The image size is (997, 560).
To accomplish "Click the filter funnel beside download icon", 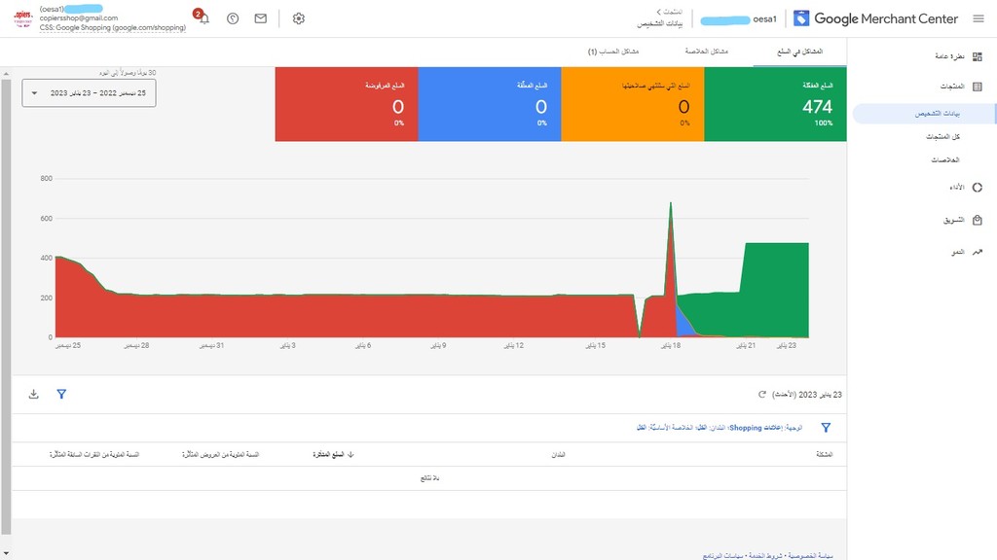I will [x=61, y=395].
